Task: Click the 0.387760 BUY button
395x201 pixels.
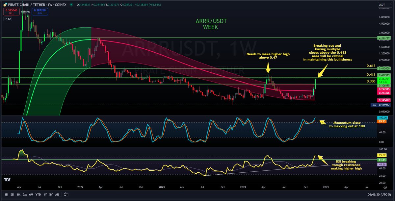Action: pyautogui.click(x=40, y=12)
